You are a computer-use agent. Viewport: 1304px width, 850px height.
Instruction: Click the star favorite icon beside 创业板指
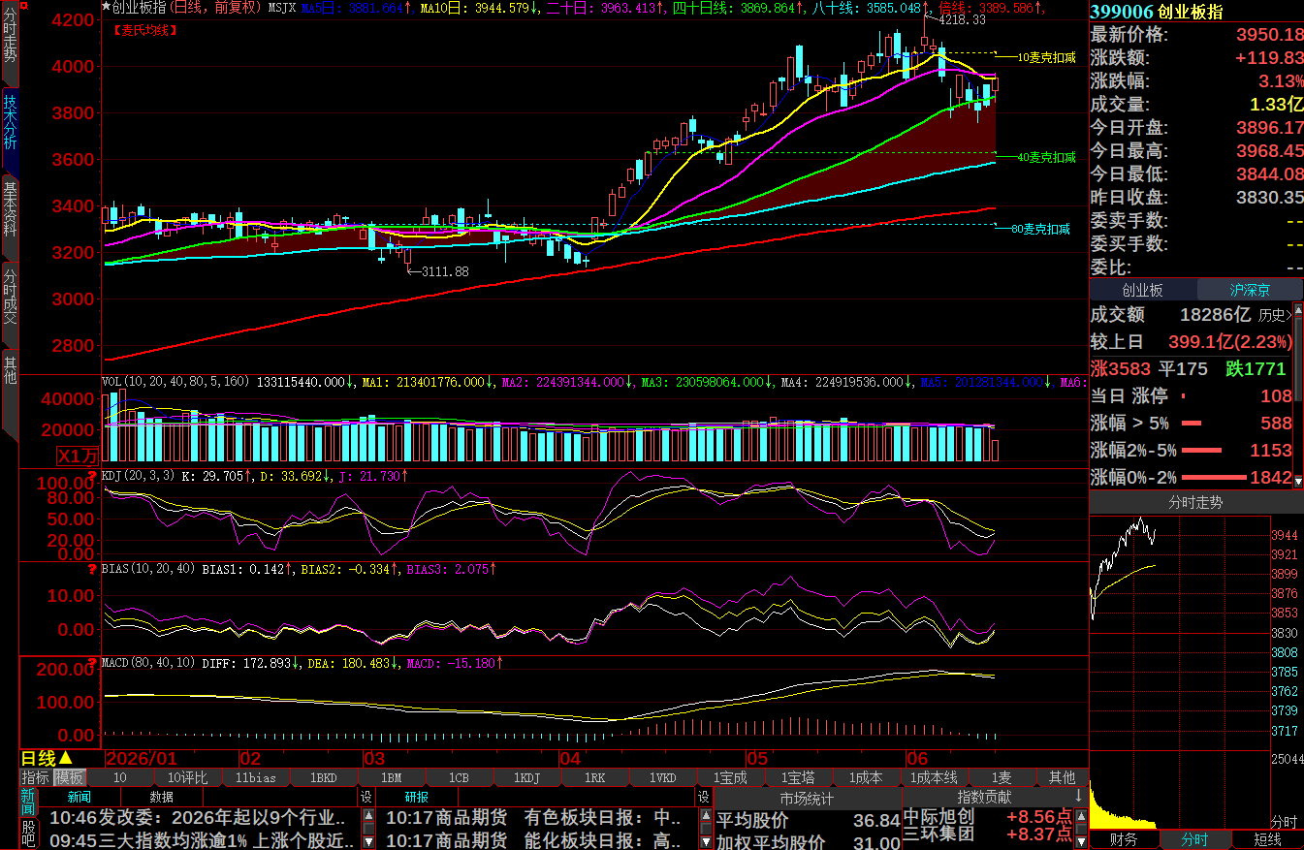click(x=107, y=7)
